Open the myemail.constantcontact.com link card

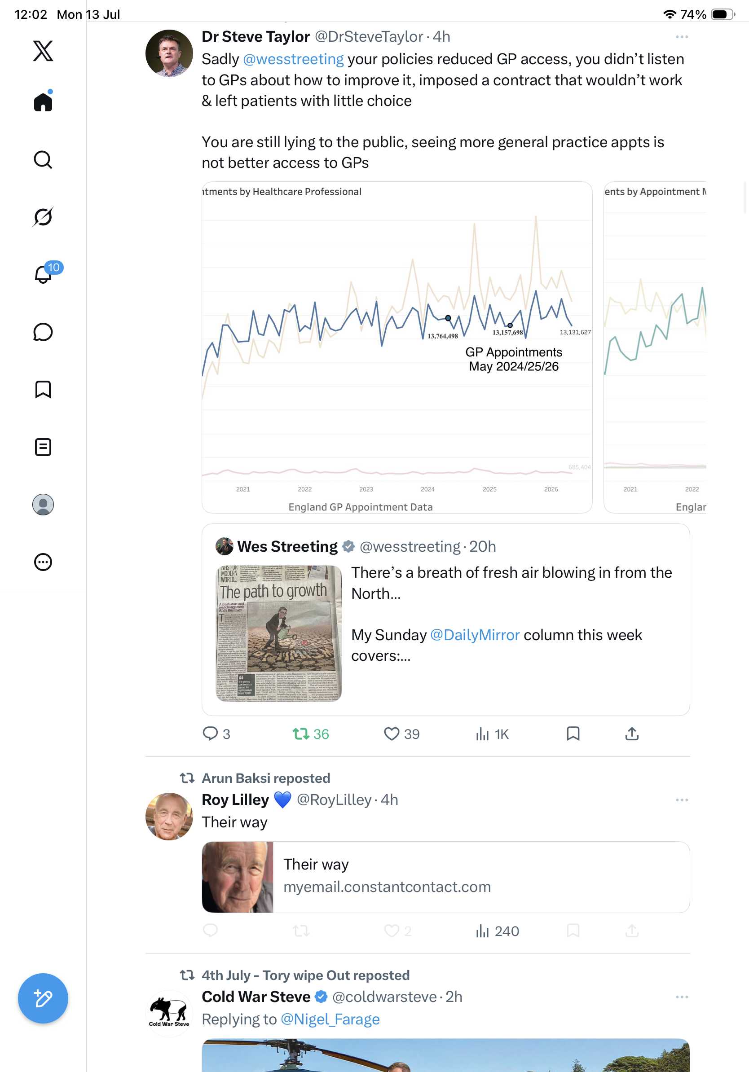[445, 877]
